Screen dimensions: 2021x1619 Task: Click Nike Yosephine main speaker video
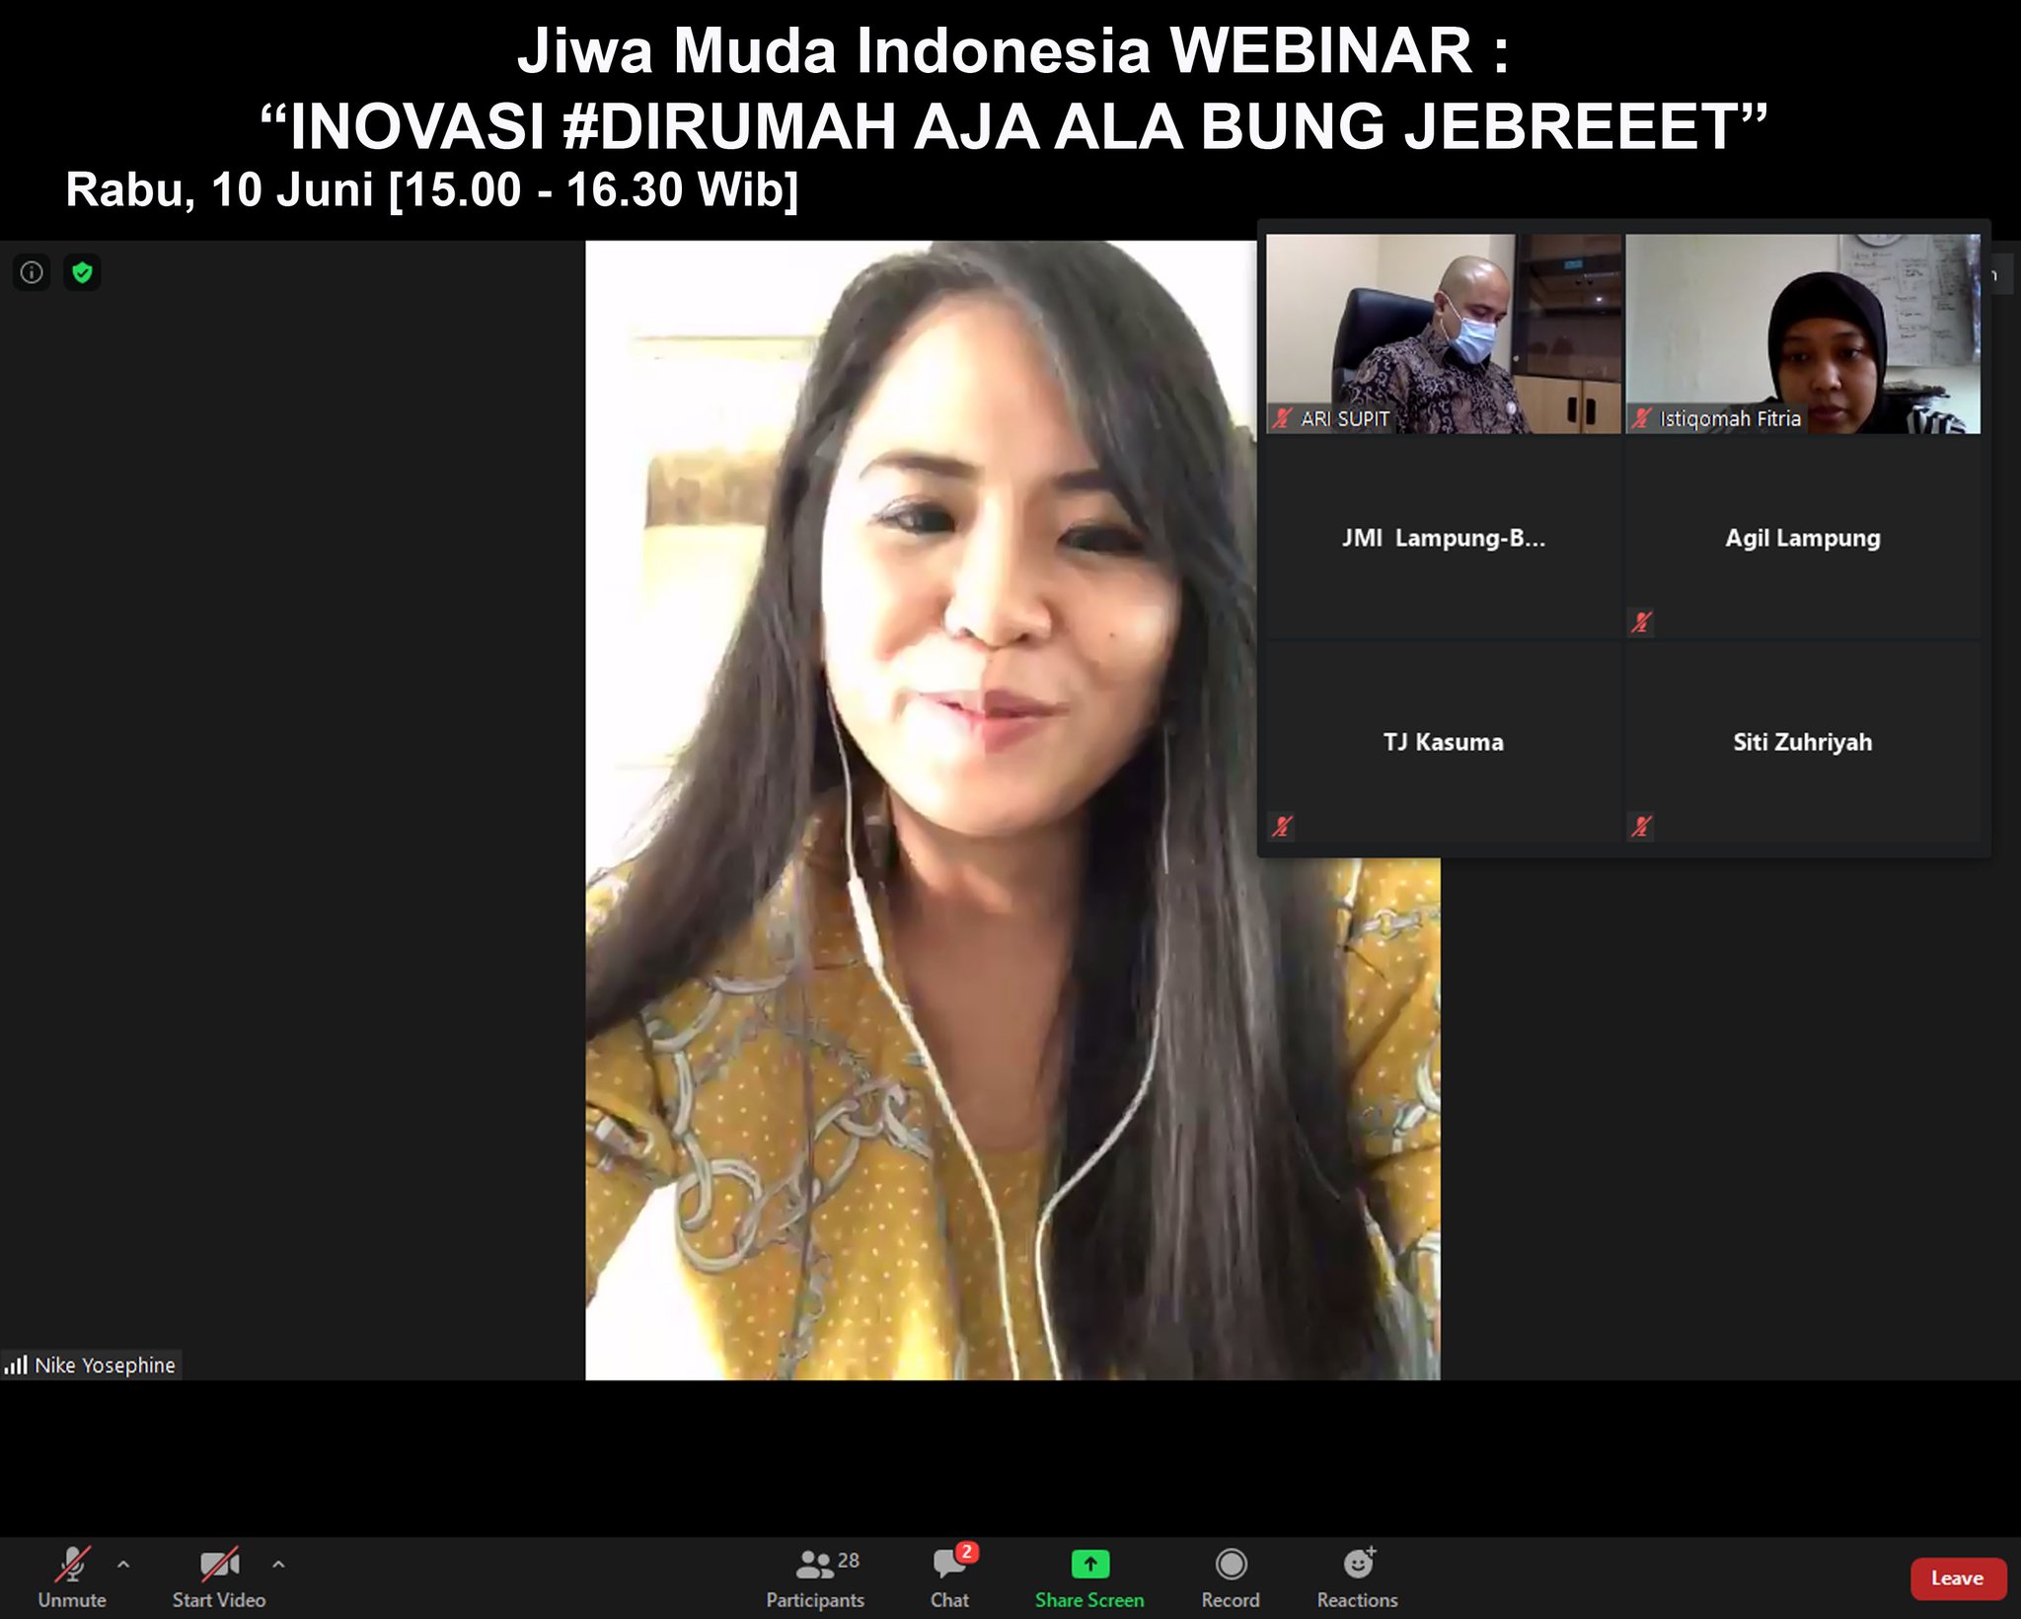pos(1012,810)
